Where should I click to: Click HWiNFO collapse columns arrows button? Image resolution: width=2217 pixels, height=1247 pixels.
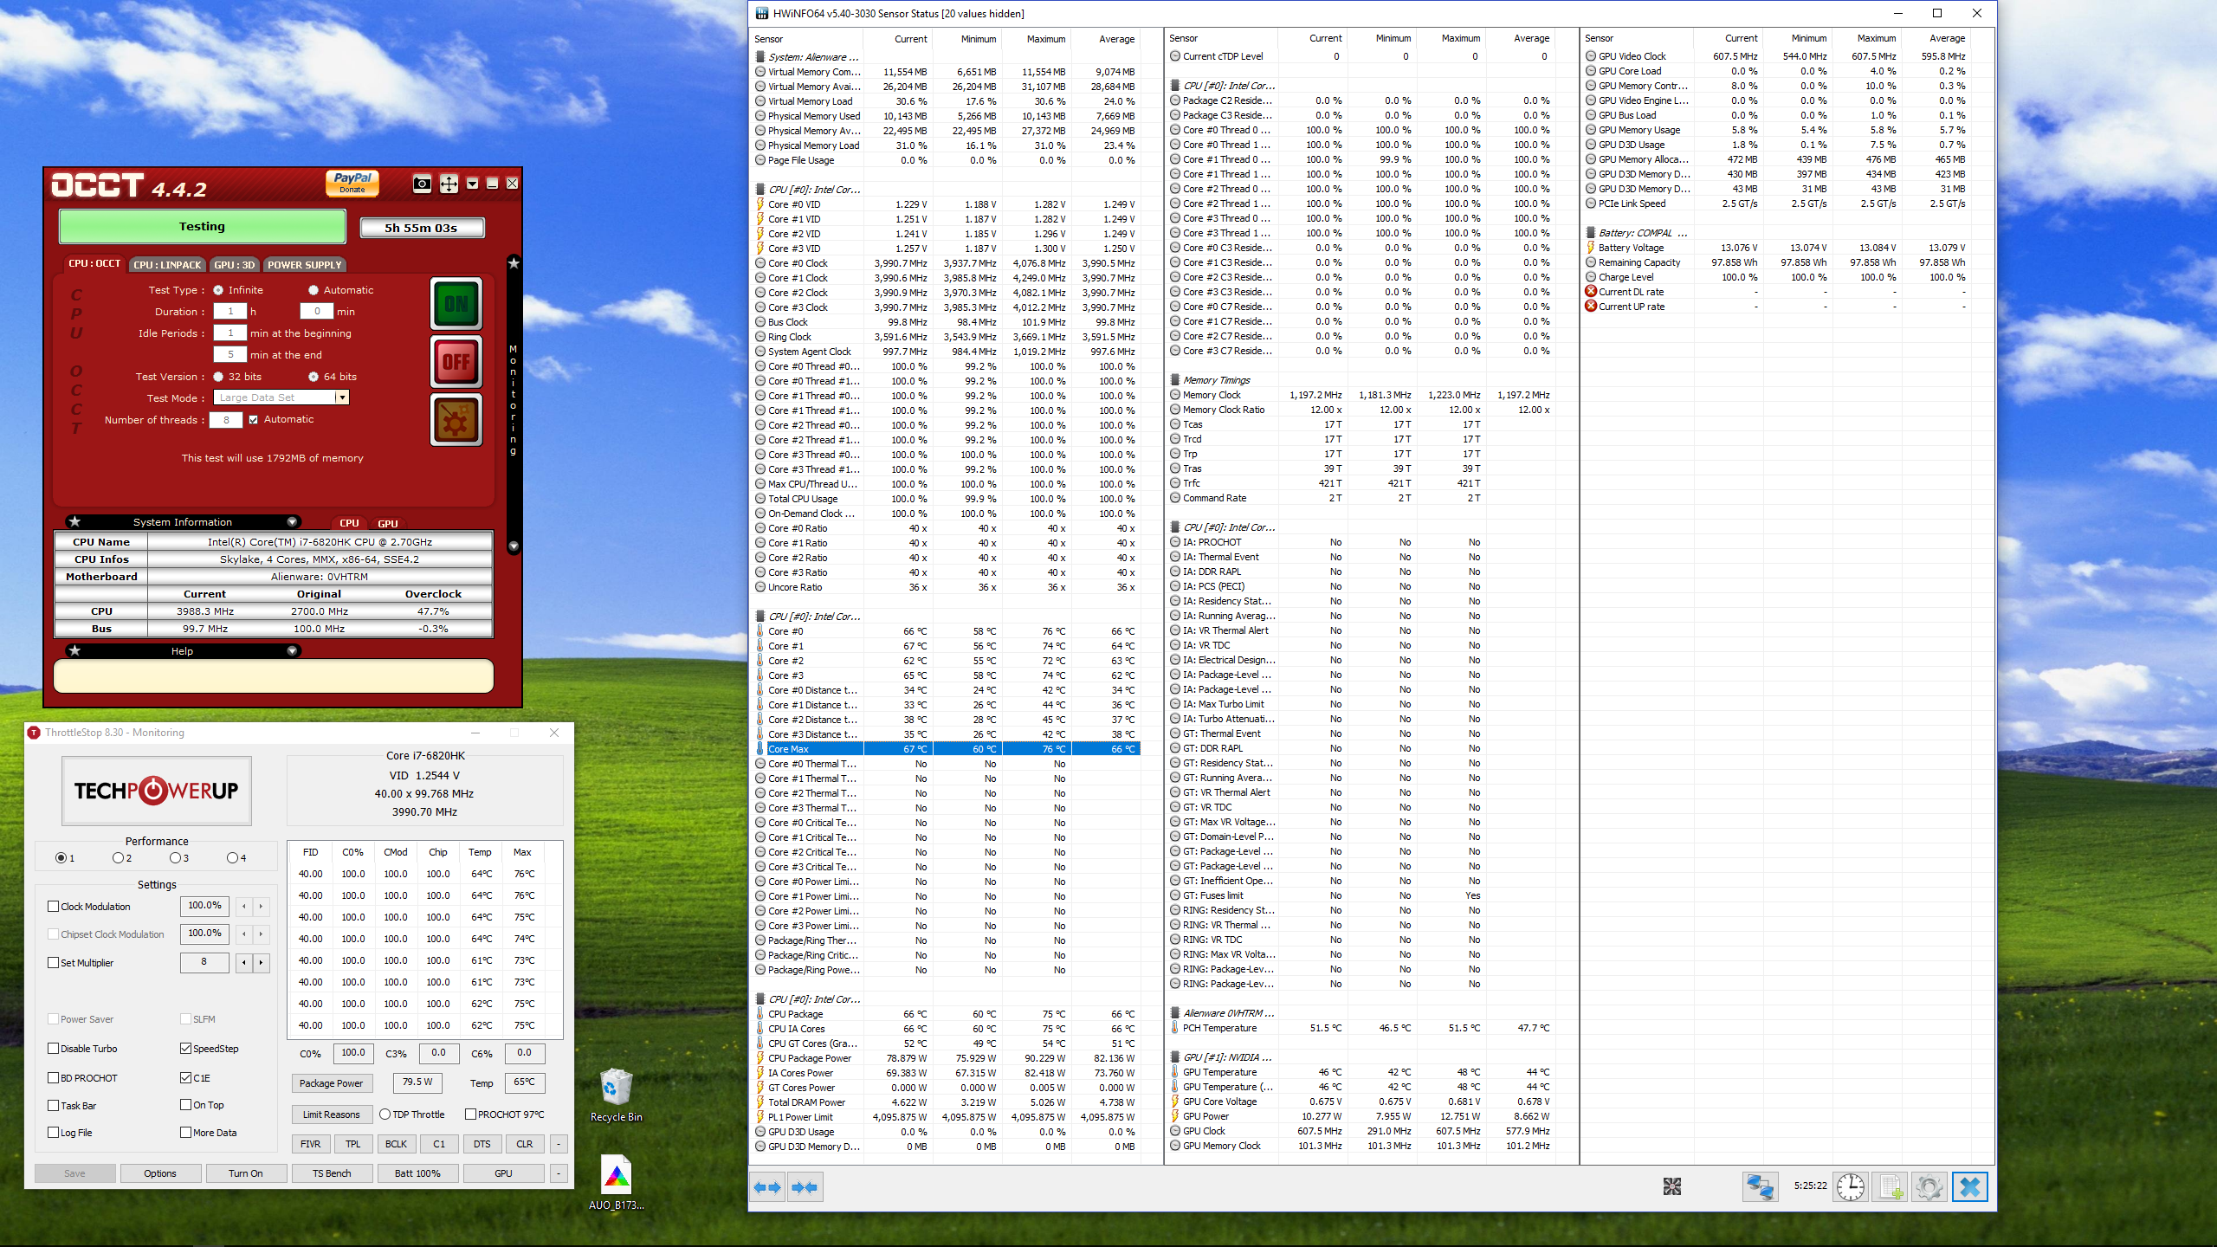[x=805, y=1187]
